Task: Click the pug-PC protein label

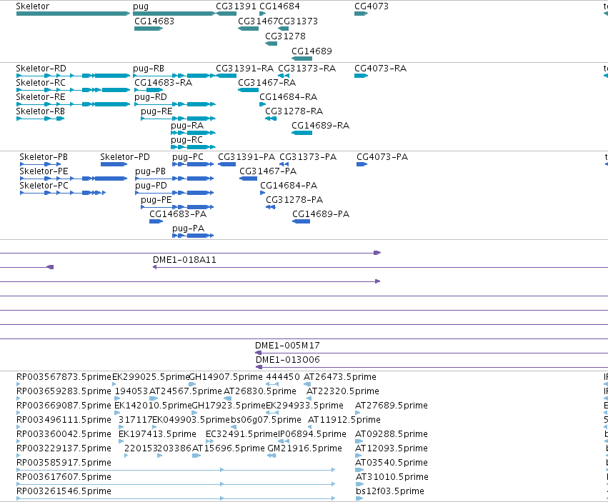Action: pyautogui.click(x=188, y=157)
